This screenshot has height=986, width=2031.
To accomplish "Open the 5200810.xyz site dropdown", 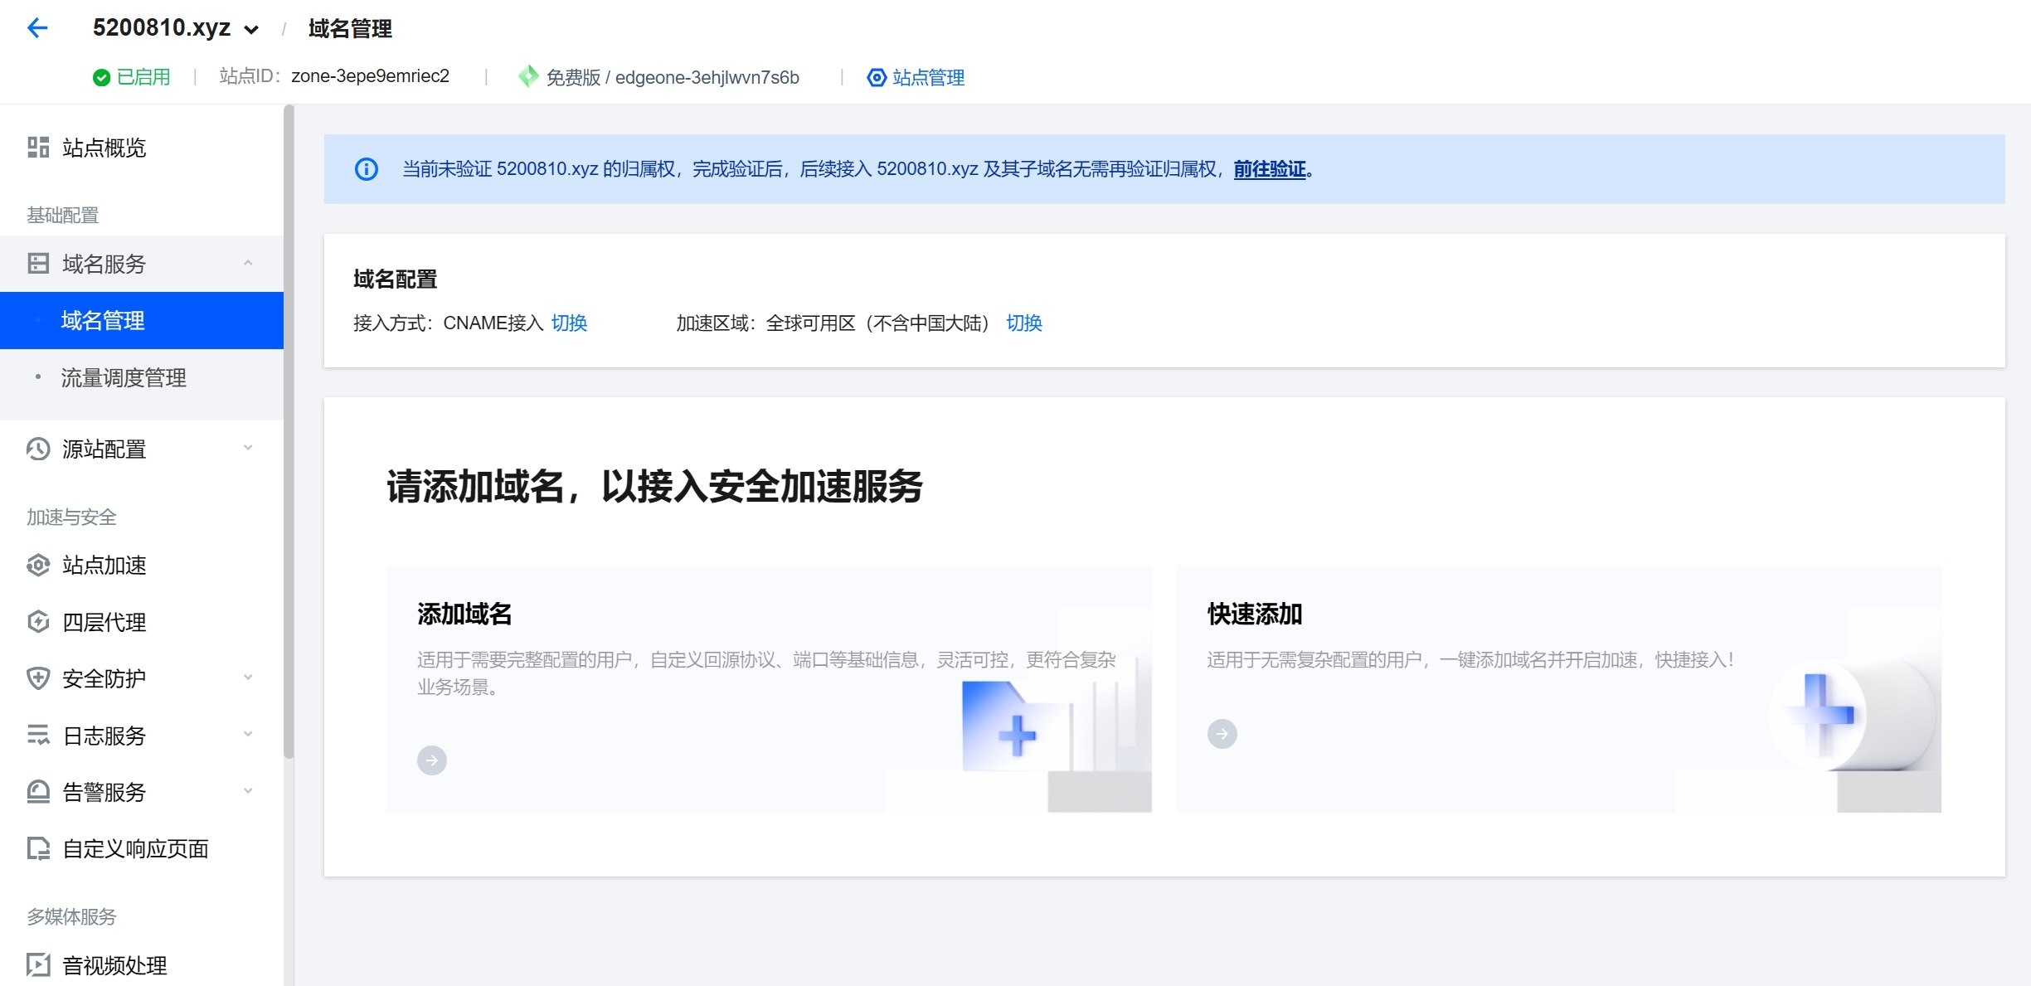I will [251, 30].
